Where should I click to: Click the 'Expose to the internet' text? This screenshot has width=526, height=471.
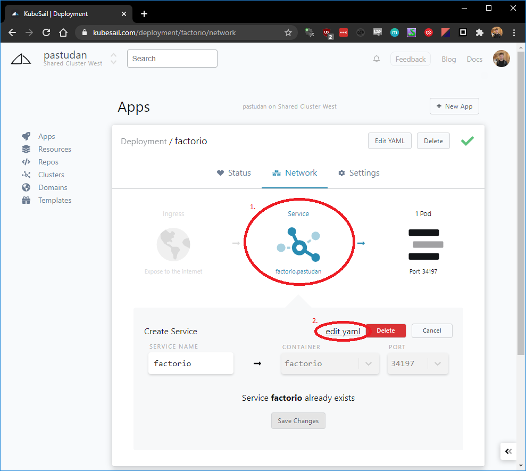pyautogui.click(x=173, y=271)
